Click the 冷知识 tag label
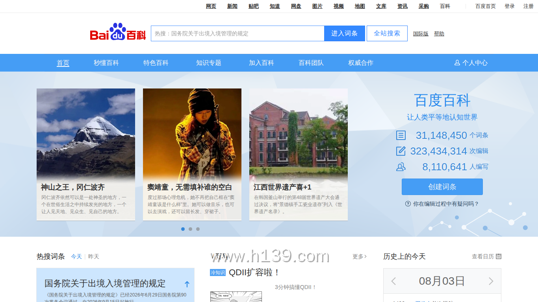The width and height of the screenshot is (538, 302). (218, 273)
